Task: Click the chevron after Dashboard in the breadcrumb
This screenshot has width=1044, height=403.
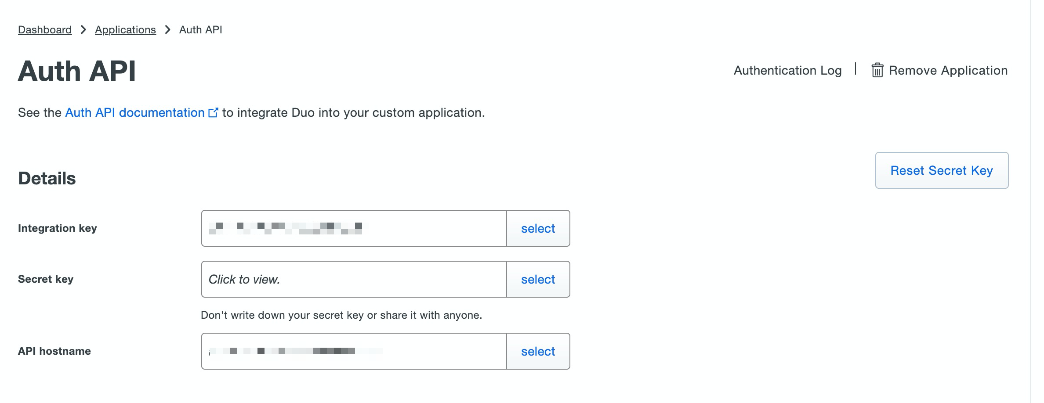Action: [x=83, y=30]
